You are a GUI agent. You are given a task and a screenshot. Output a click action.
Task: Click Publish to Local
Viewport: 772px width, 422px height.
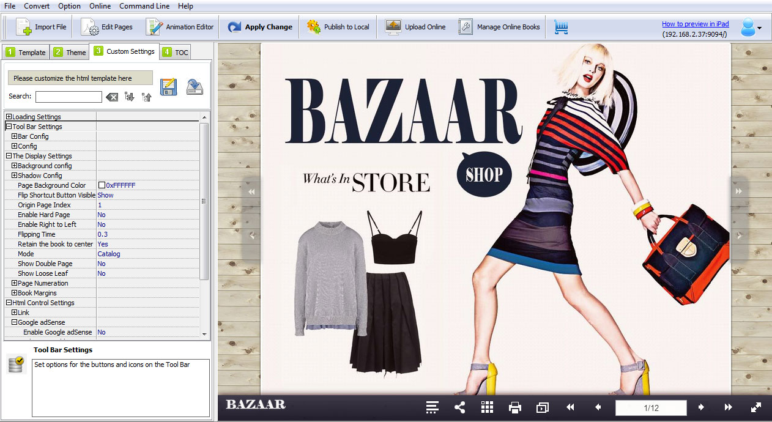[338, 27]
